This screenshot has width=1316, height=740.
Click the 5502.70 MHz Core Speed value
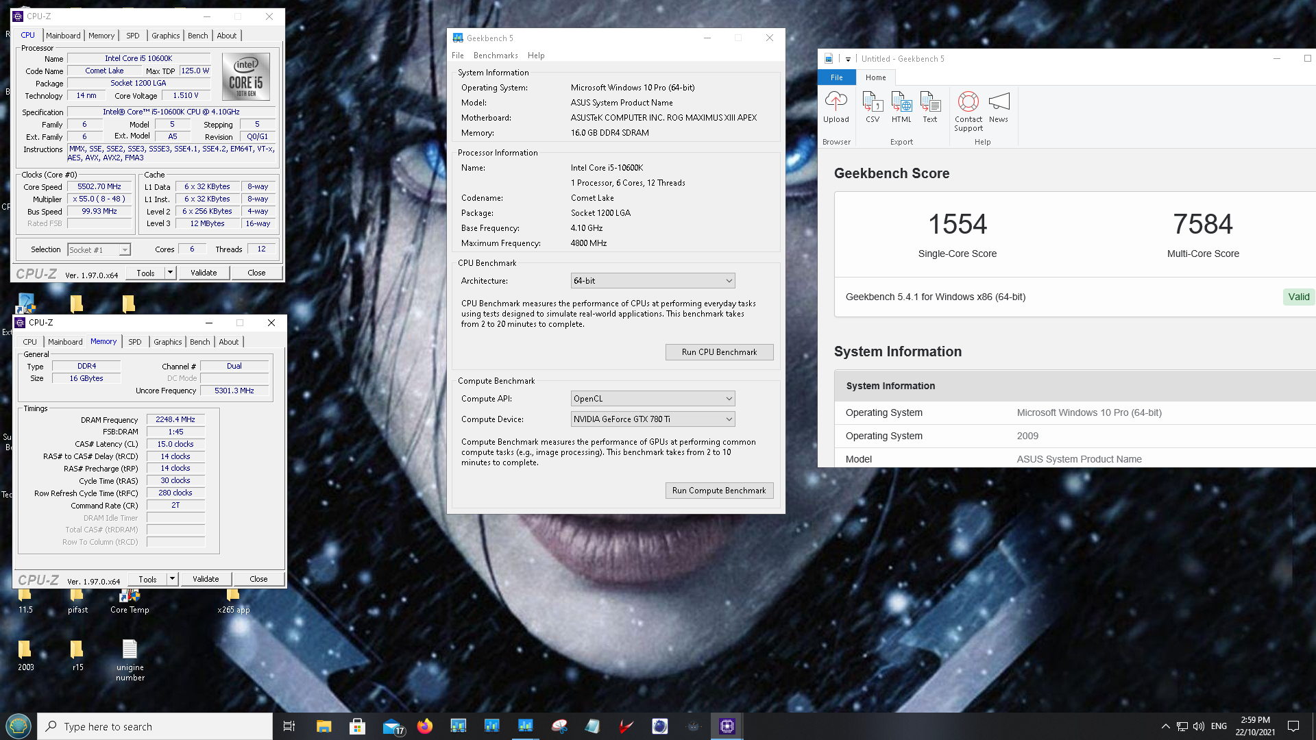tap(99, 186)
